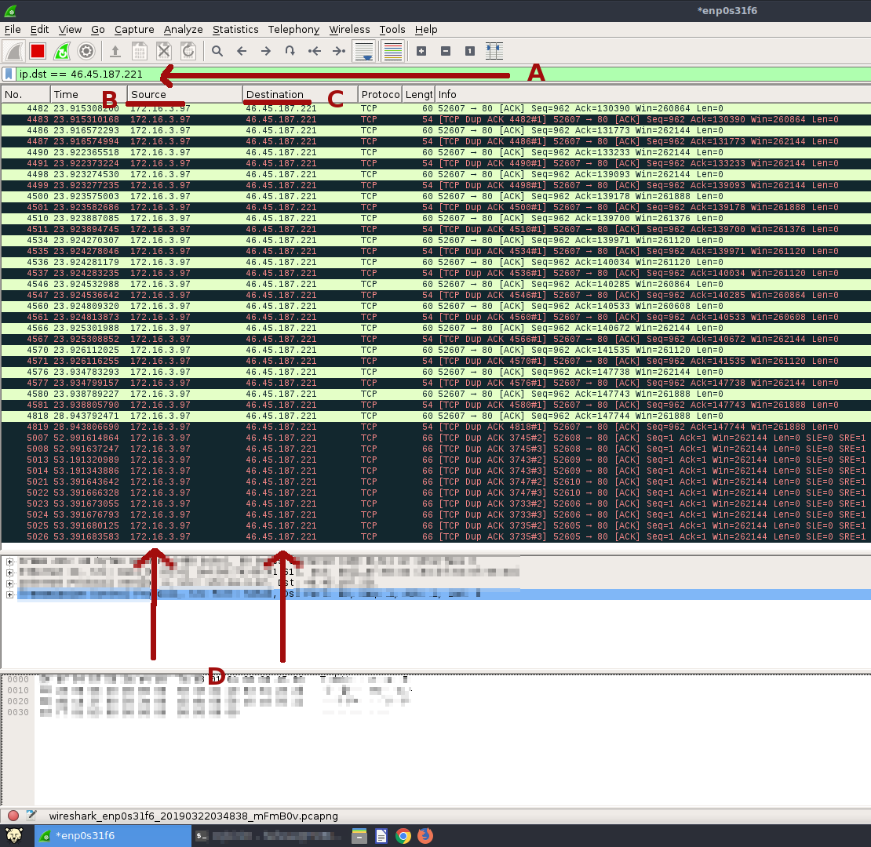Screen dimensions: 871x847
Task: Open a capture file from the toolbar
Action: [x=115, y=52]
